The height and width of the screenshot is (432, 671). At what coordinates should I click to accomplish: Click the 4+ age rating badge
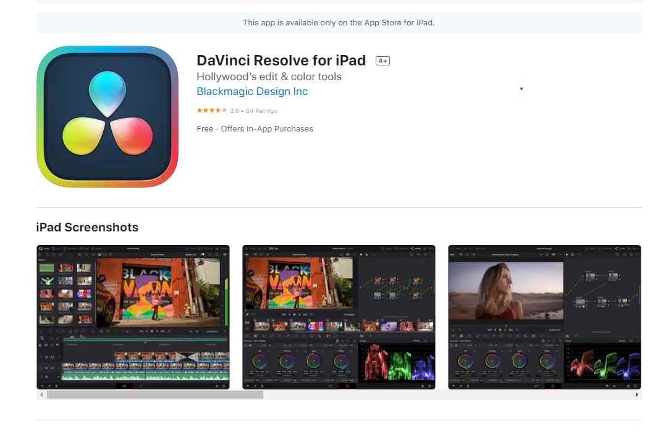pos(382,60)
